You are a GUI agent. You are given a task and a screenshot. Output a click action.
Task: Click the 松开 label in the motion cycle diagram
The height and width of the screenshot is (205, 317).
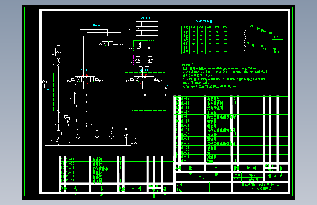point(252,45)
